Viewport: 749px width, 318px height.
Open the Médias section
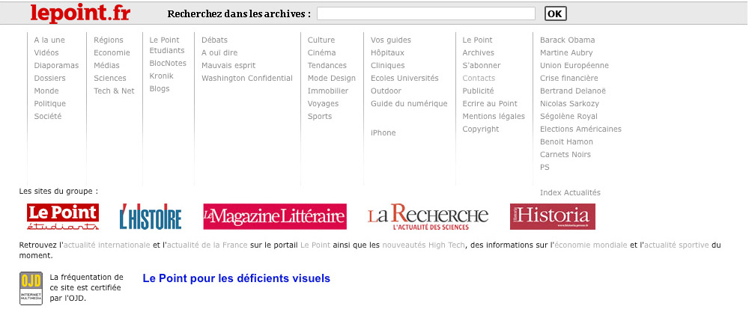tap(106, 65)
